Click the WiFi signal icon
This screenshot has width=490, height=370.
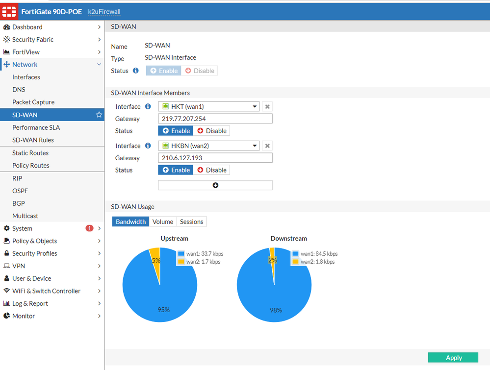click(6, 291)
